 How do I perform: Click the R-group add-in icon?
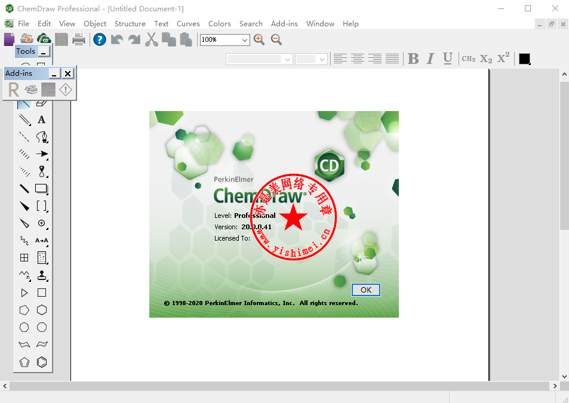pyautogui.click(x=13, y=90)
